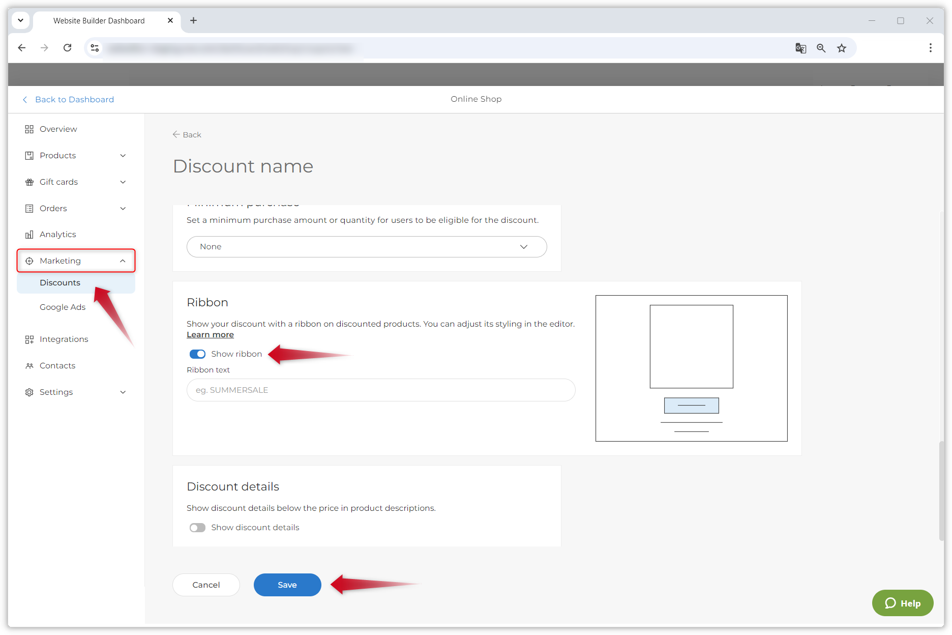Click the blue Save button
This screenshot has width=952, height=635.
click(x=287, y=585)
